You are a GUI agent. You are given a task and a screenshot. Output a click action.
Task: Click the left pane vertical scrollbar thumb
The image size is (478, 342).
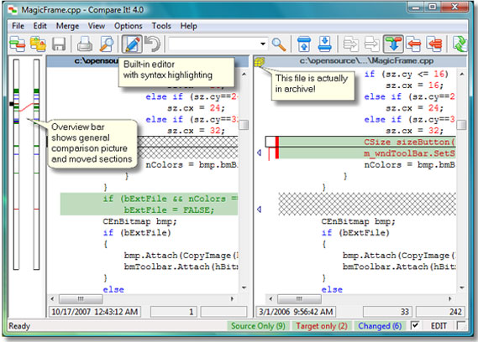(244, 125)
